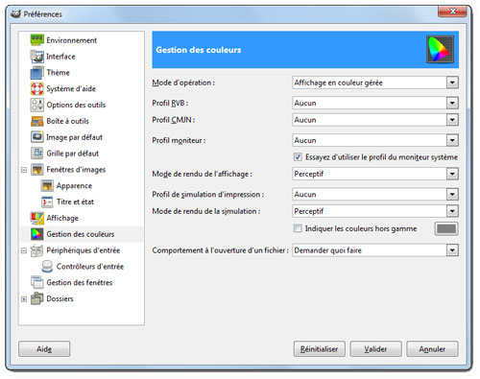Click the Aide button
This screenshot has width=480, height=379.
pyautogui.click(x=44, y=349)
